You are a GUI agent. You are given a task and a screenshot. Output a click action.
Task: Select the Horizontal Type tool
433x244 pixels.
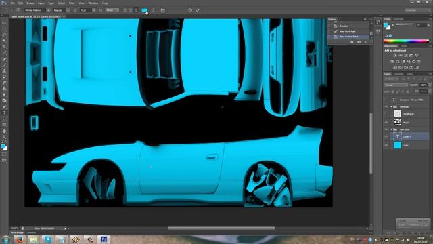pos(4,113)
